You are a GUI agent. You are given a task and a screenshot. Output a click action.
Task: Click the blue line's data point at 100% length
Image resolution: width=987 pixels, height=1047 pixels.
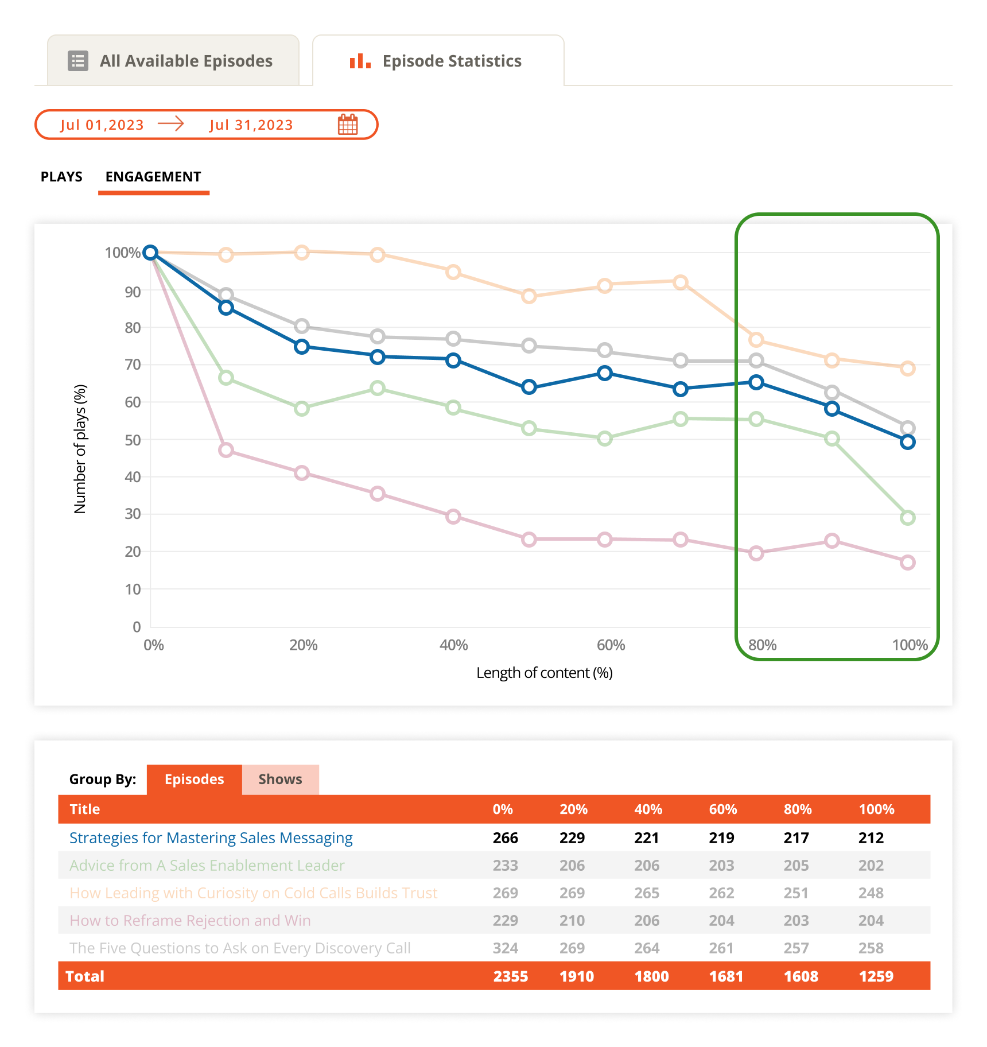point(907,442)
